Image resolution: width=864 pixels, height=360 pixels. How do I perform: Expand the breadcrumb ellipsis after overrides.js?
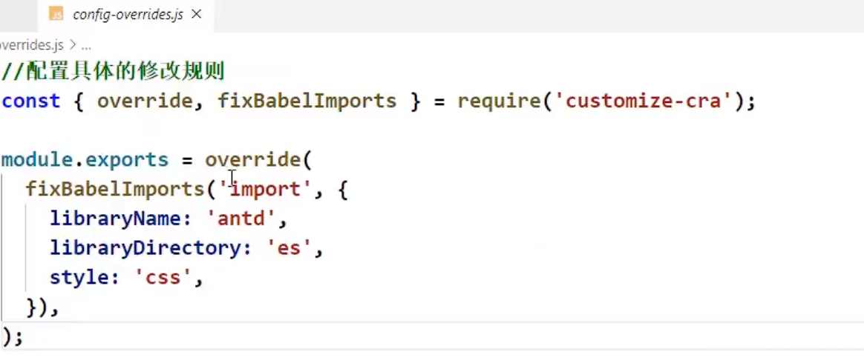point(85,45)
